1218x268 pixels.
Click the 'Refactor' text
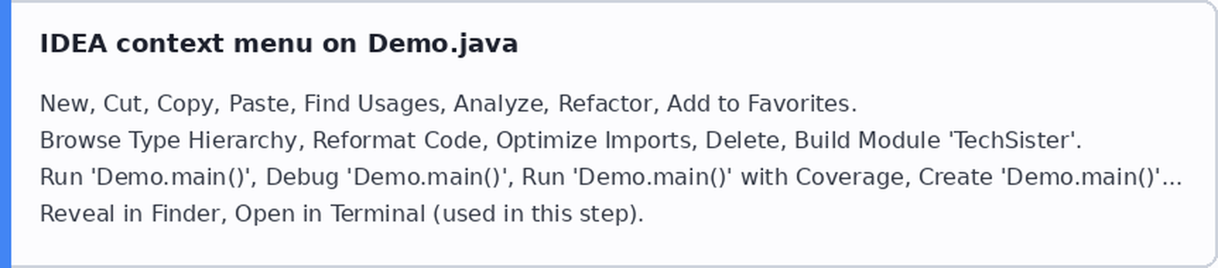tap(605, 104)
